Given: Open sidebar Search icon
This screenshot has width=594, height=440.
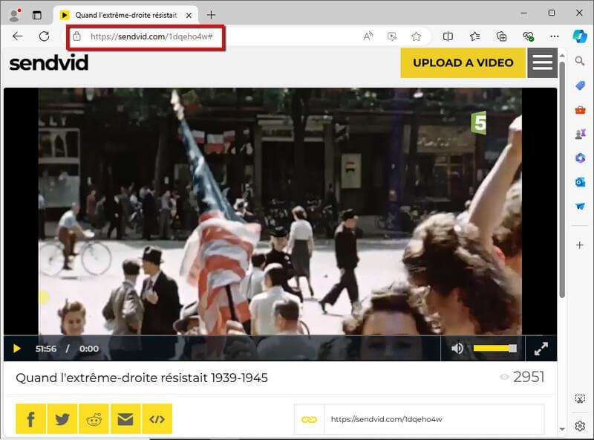Looking at the screenshot, I should 580,61.
